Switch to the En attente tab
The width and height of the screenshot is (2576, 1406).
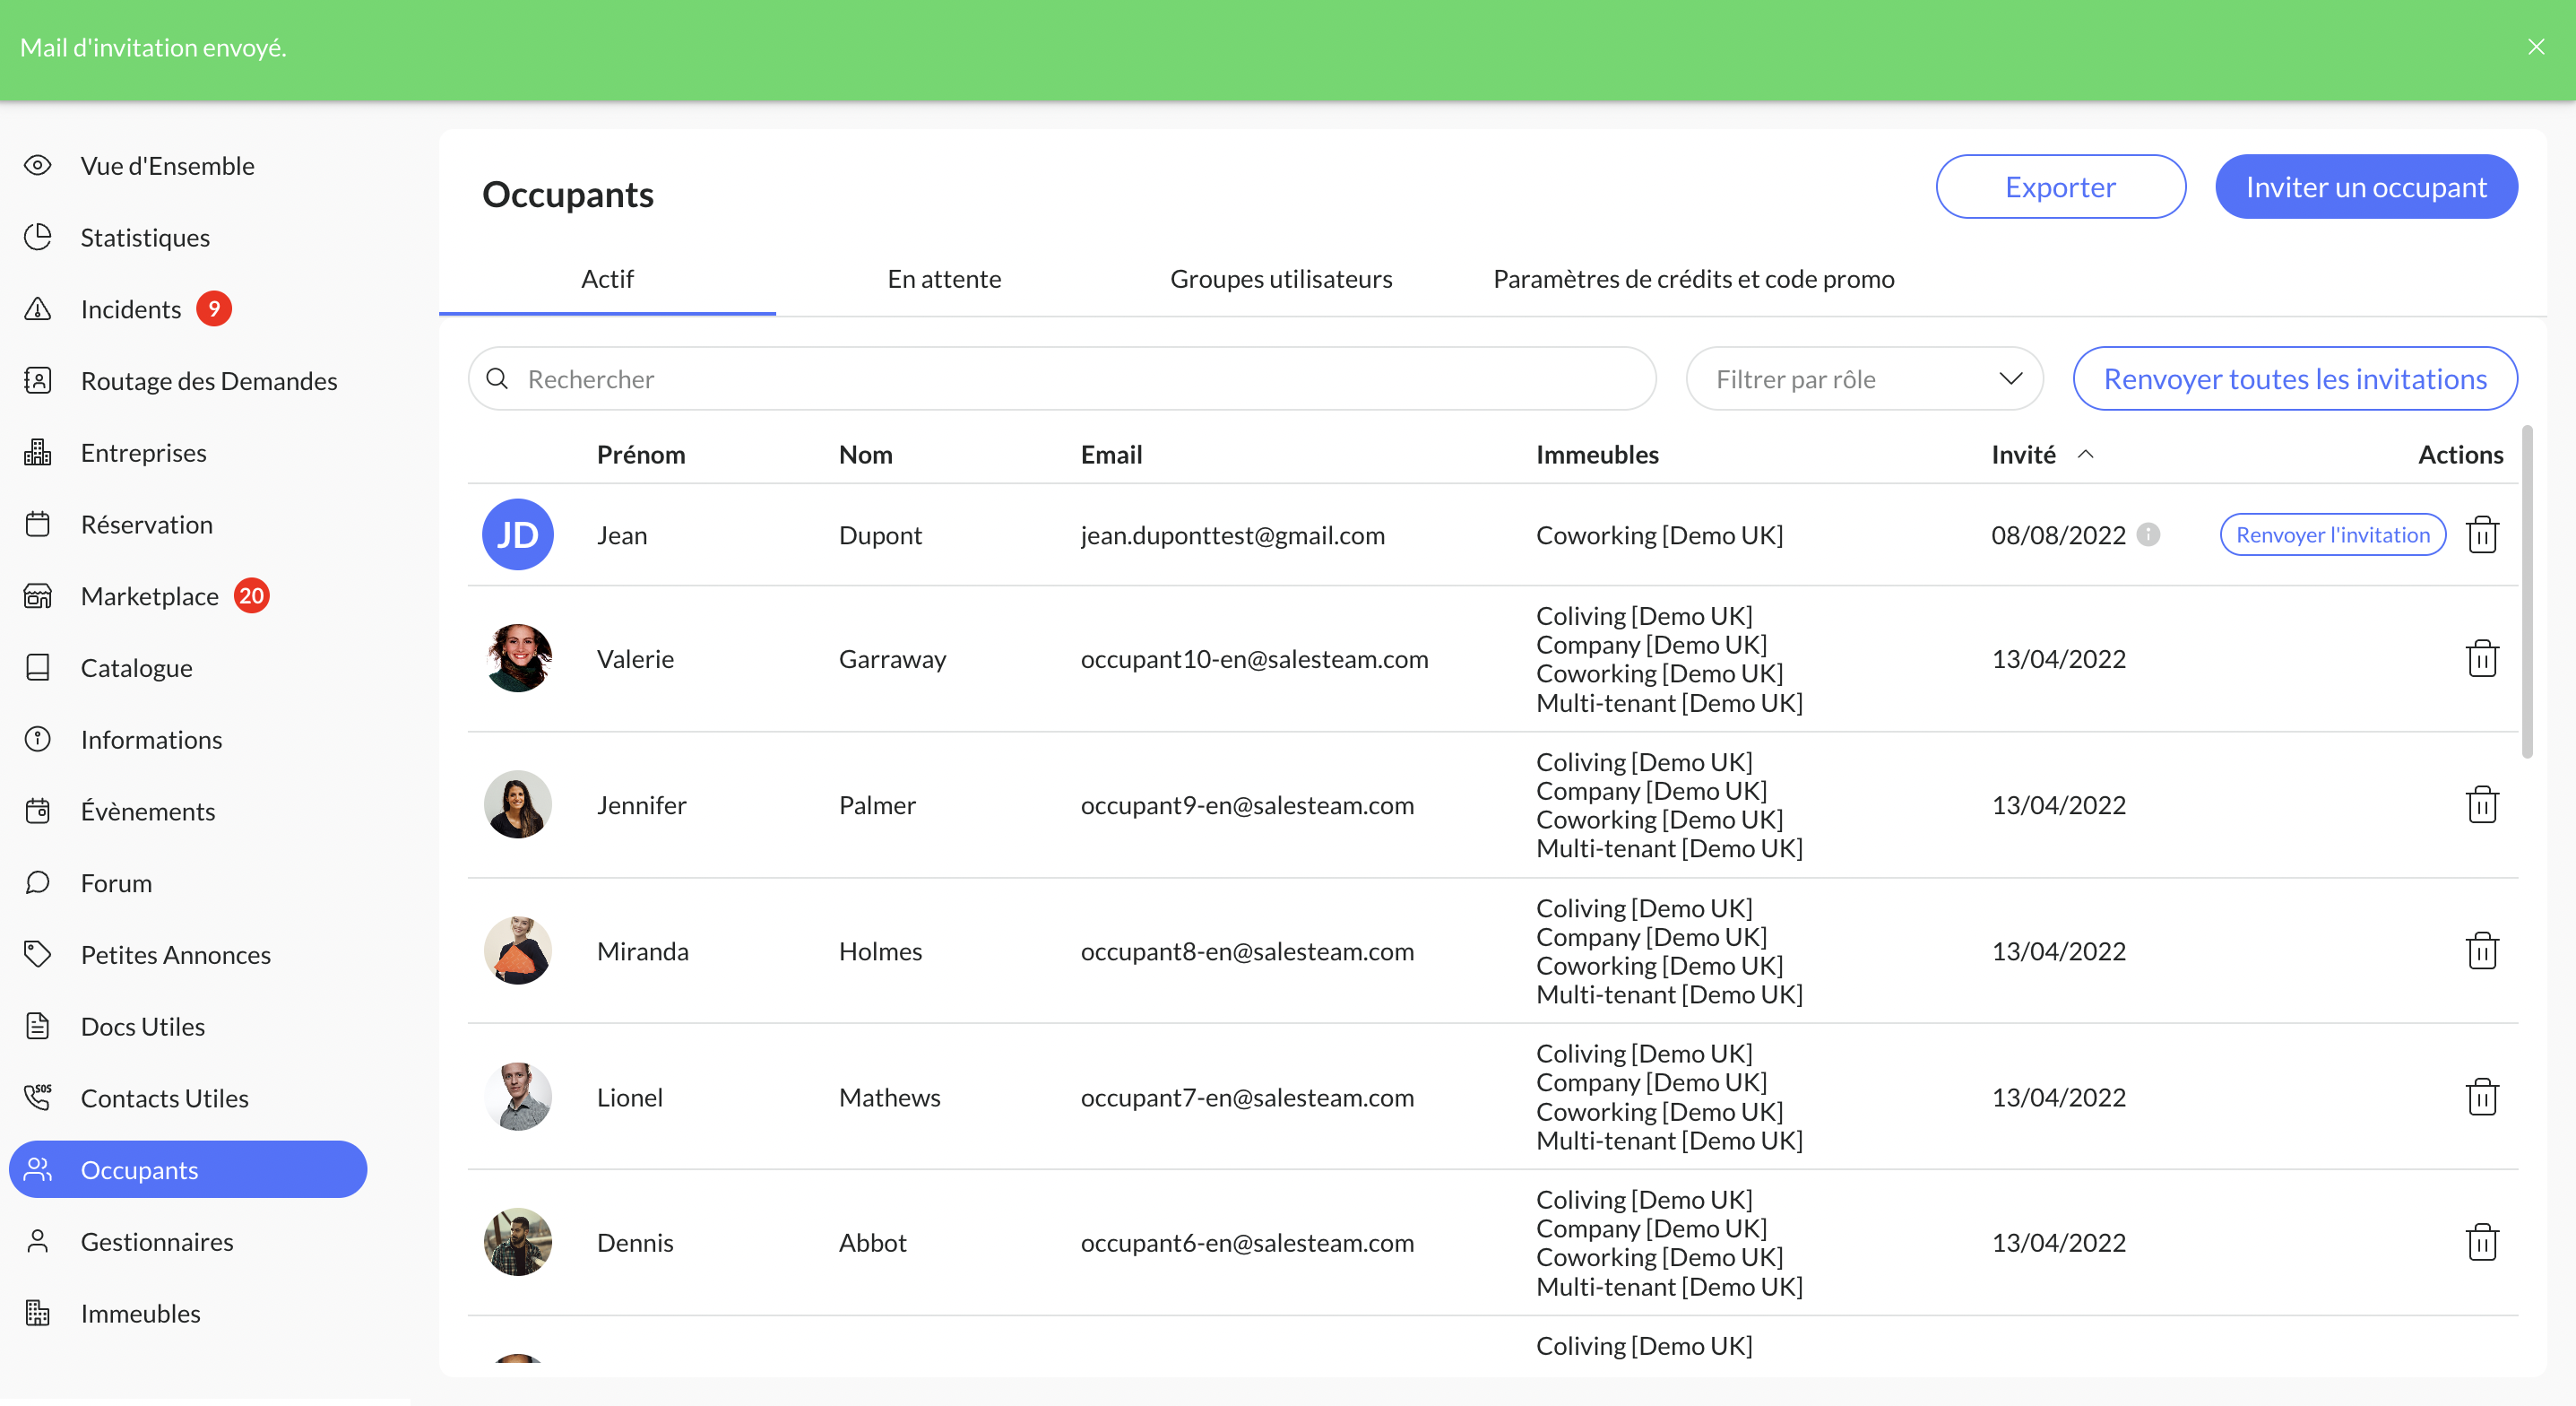pos(944,278)
